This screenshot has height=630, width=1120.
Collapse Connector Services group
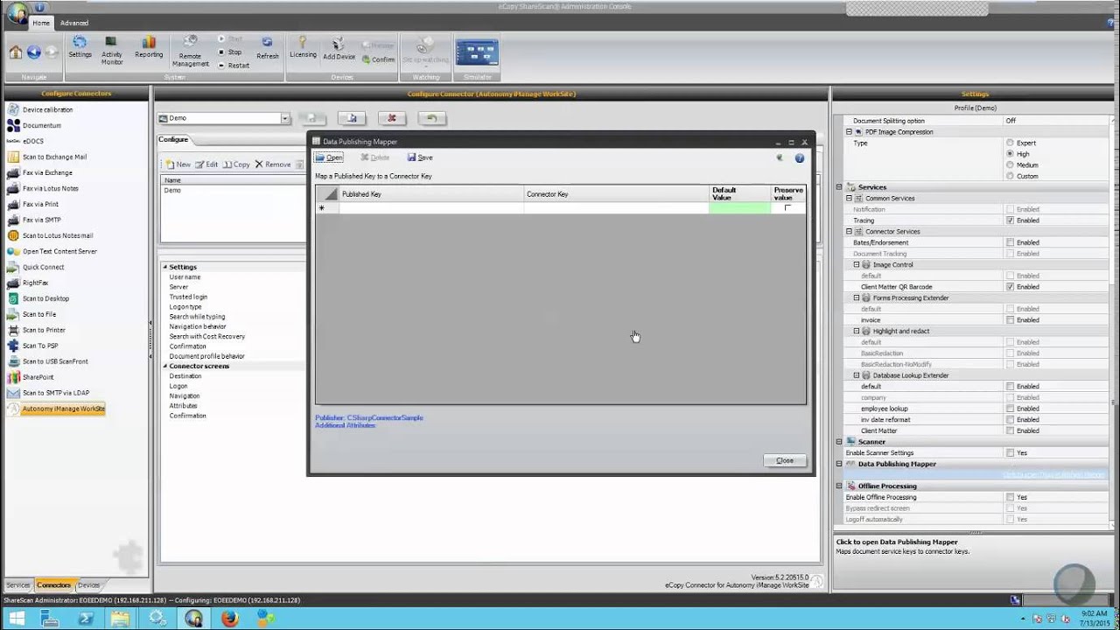pos(849,232)
